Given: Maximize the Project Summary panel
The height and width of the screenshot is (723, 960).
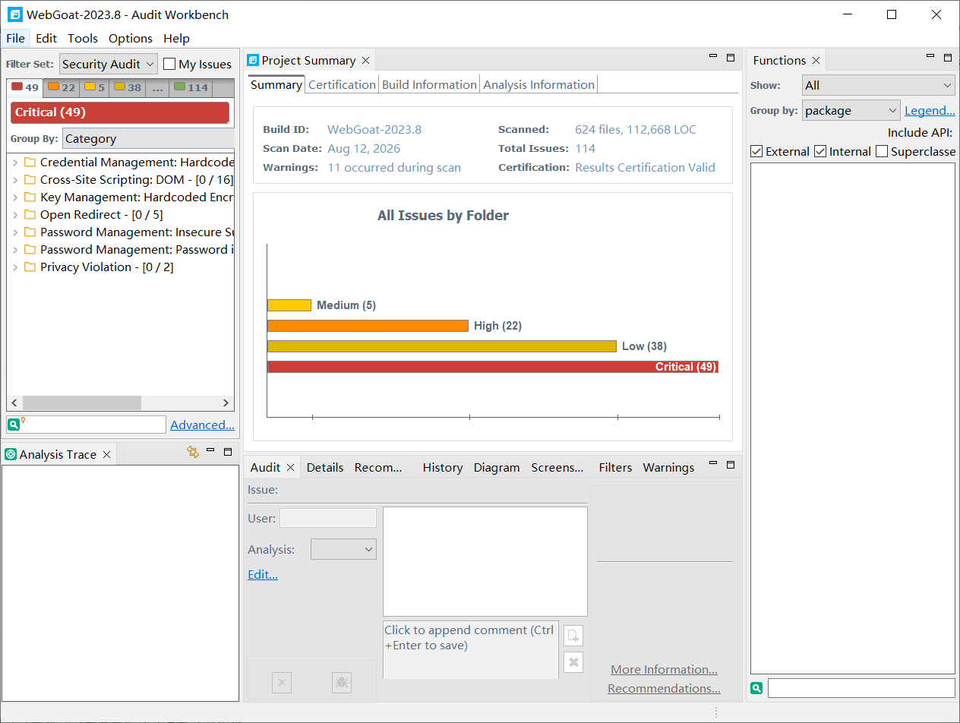Looking at the screenshot, I should tap(731, 57).
